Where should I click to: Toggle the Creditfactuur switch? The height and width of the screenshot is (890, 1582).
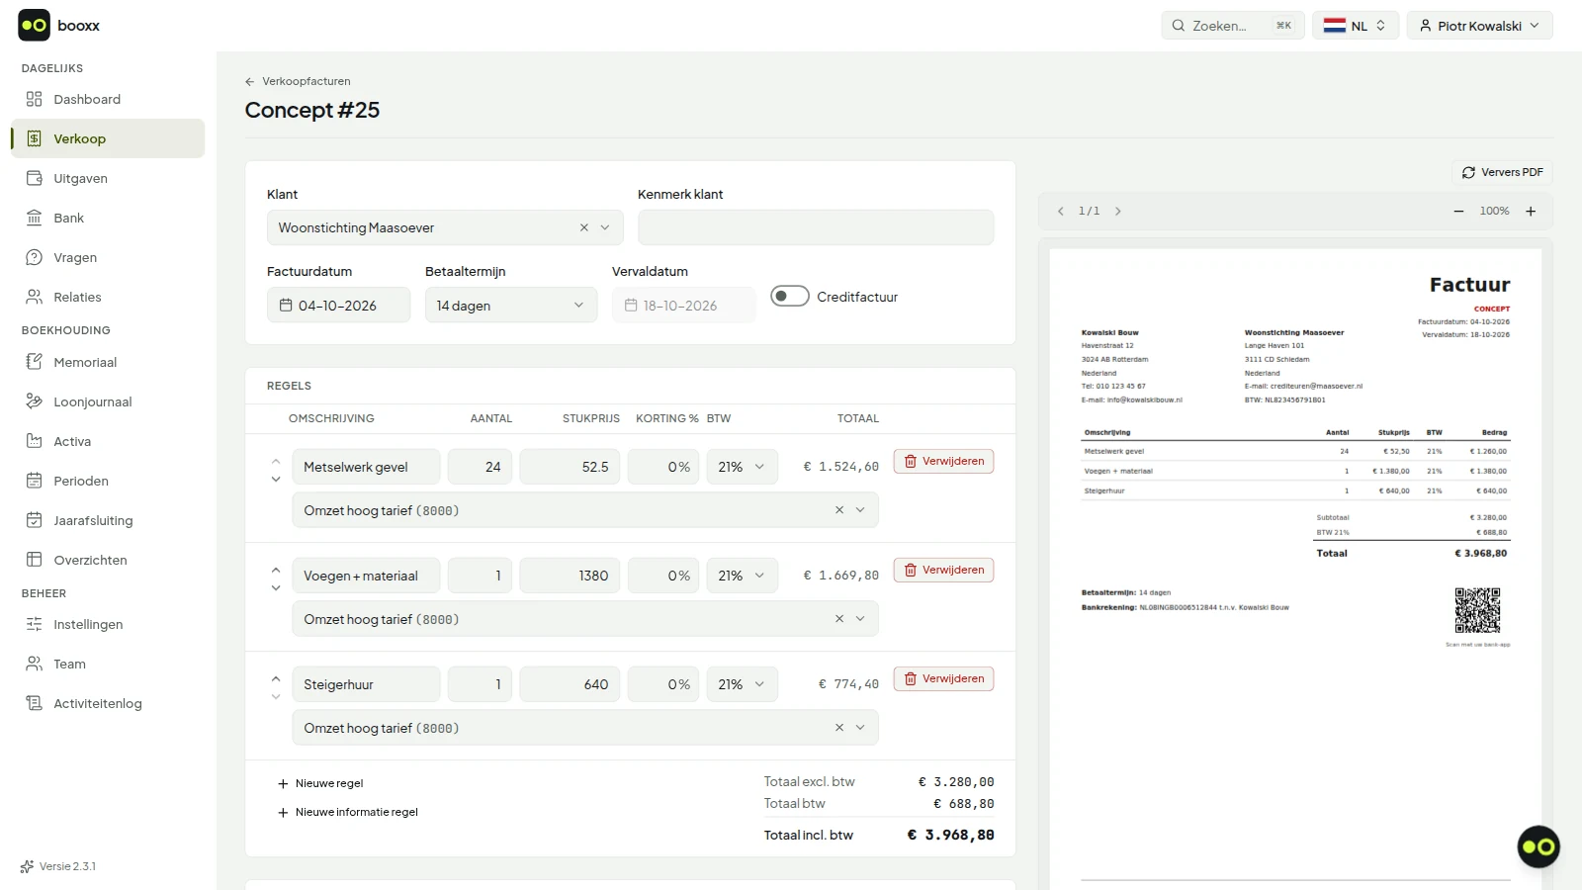pyautogui.click(x=790, y=296)
